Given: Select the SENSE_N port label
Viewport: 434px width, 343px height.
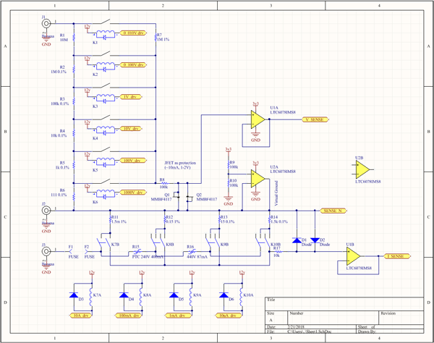Looking at the screenshot, I should [x=333, y=211].
